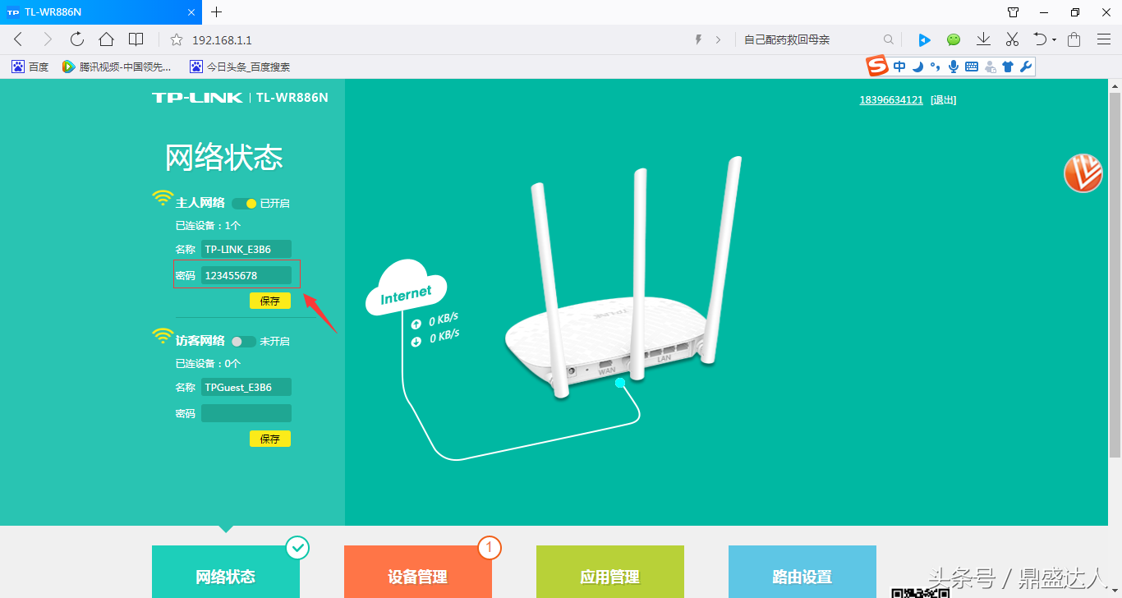
Task: Select the 网络状态 tab
Action: (x=226, y=572)
